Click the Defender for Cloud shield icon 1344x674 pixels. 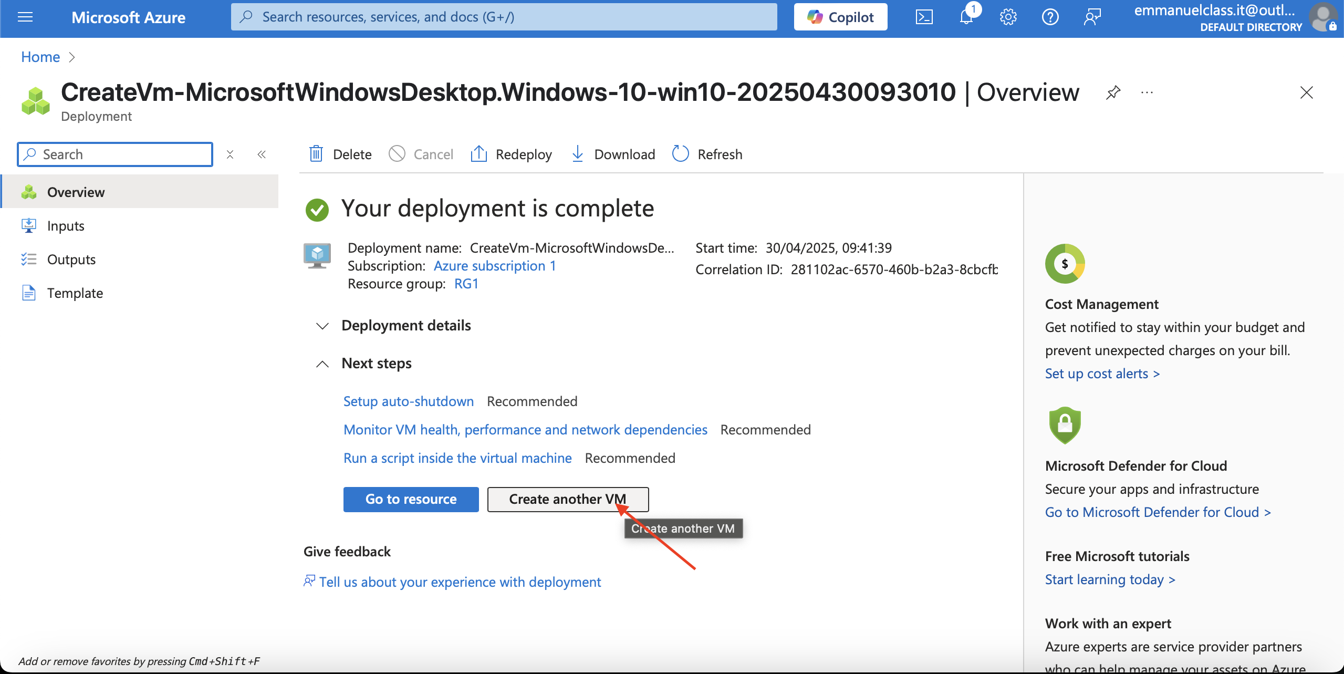[x=1065, y=426]
